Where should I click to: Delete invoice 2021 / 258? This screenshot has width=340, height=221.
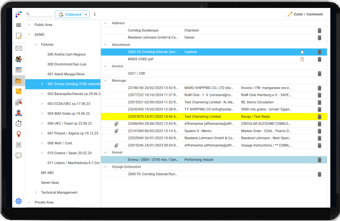click(x=319, y=74)
